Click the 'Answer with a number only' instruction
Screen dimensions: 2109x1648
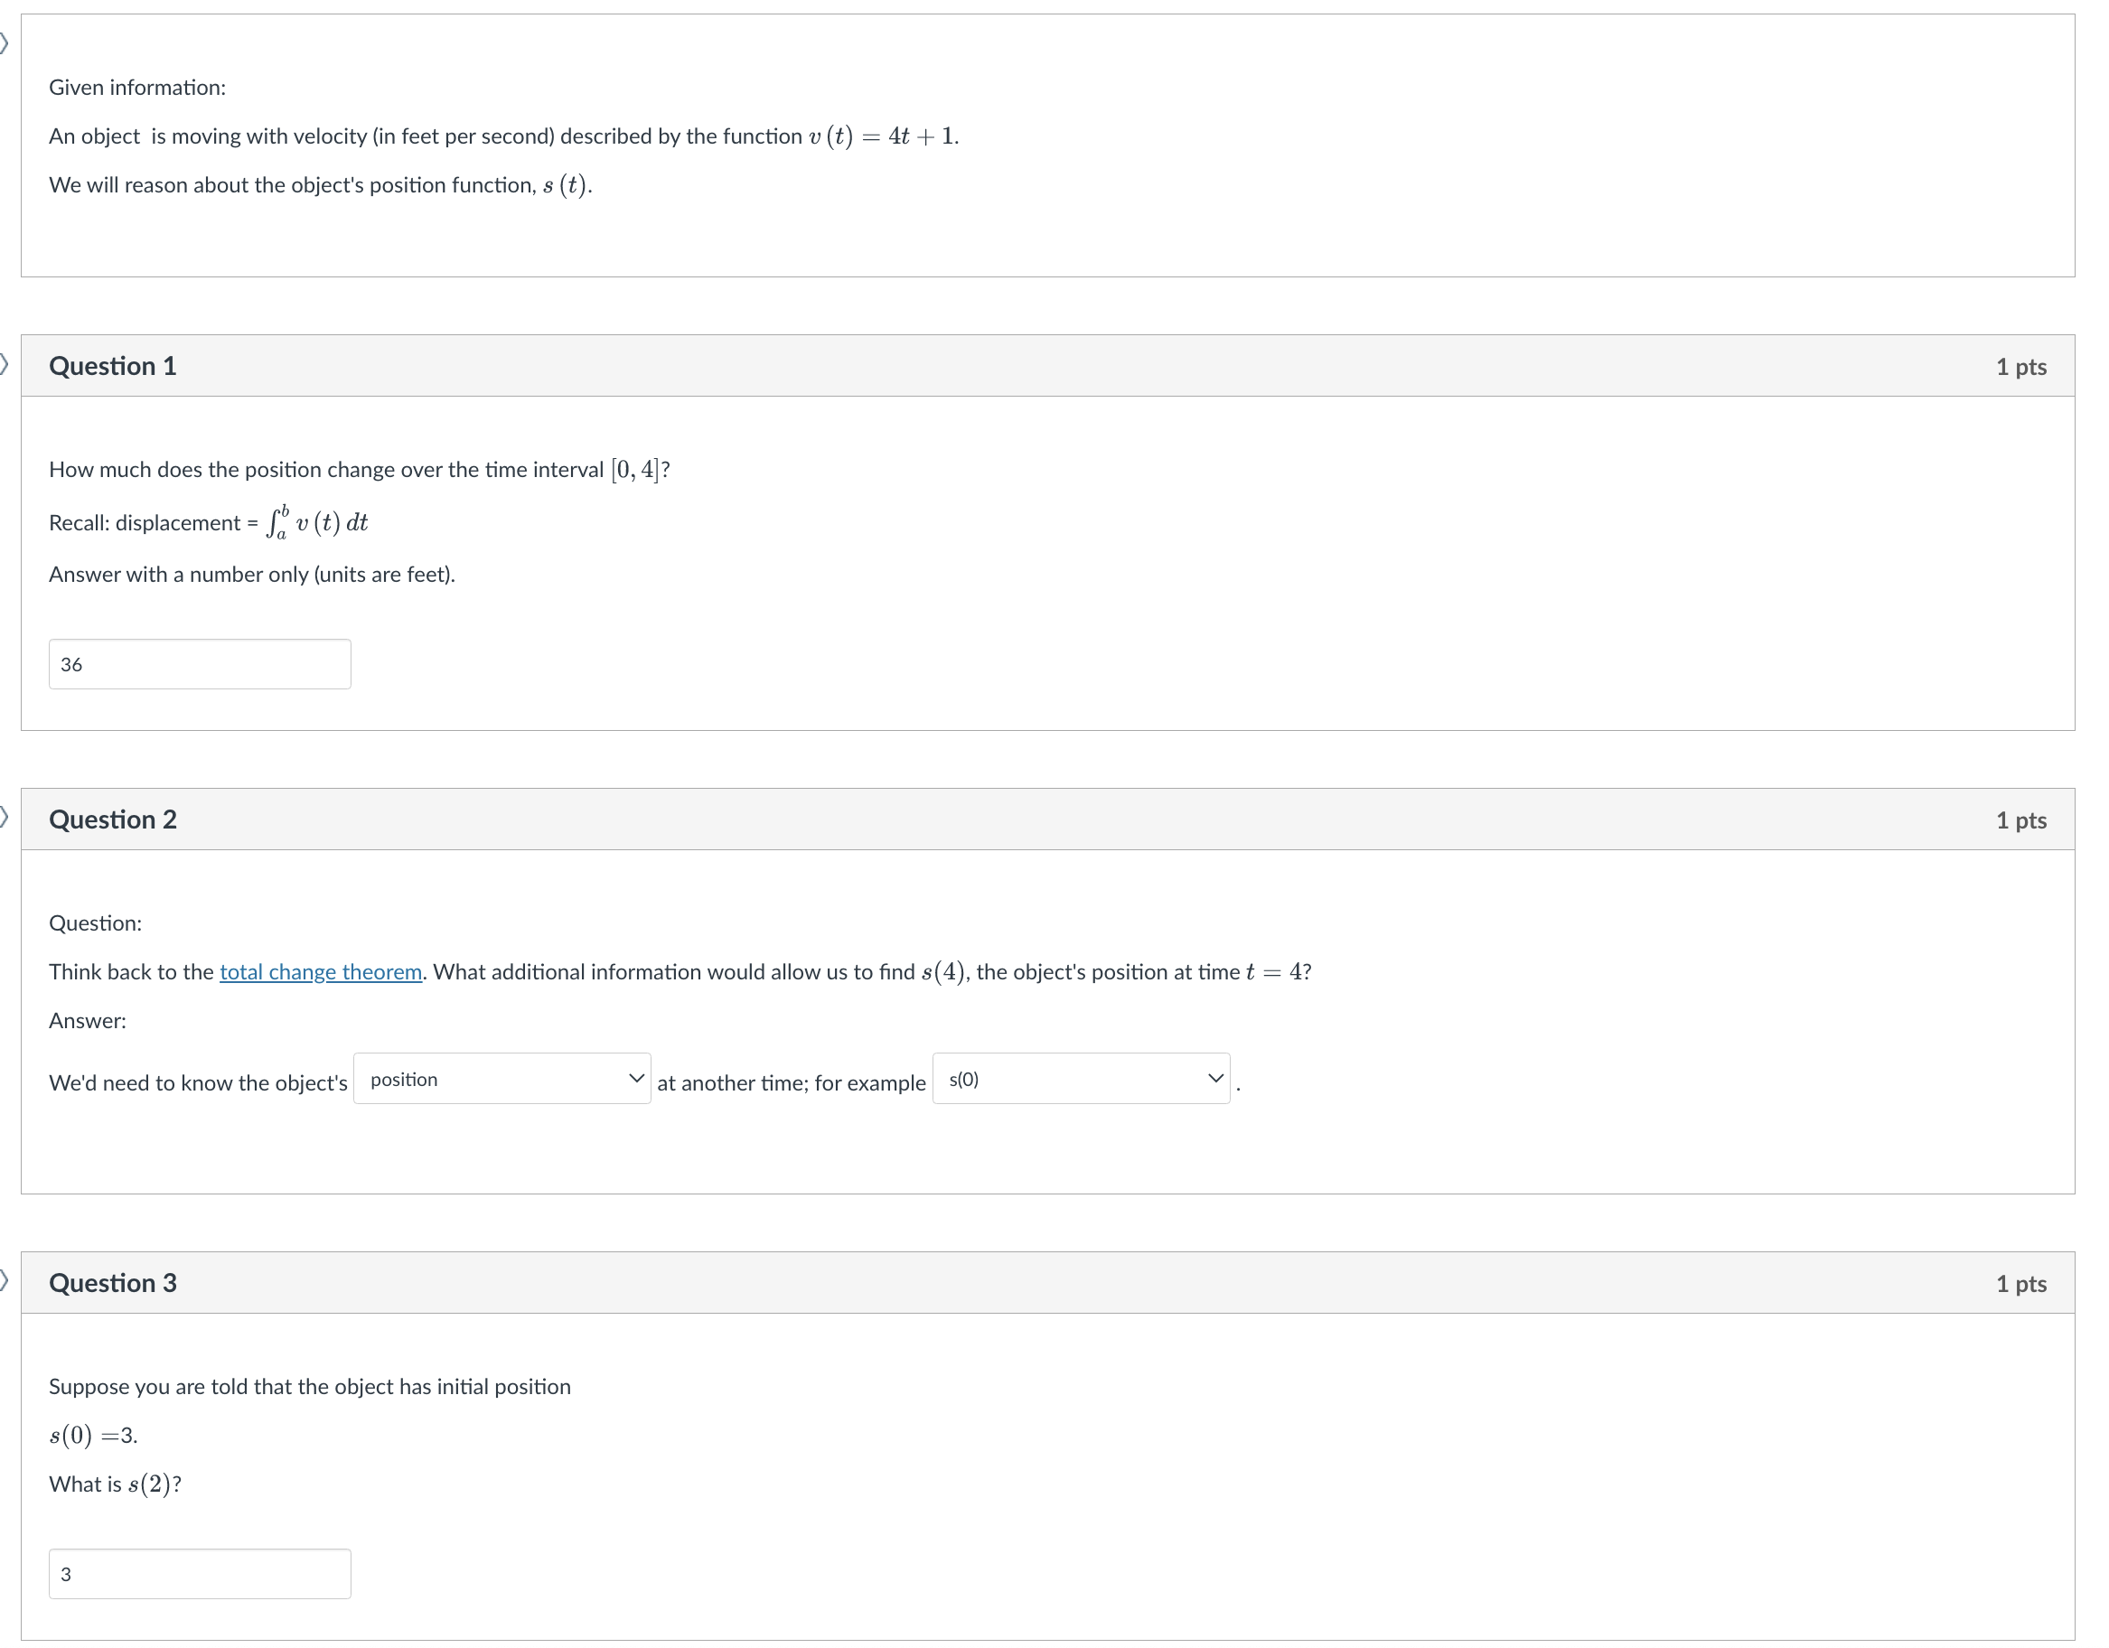point(252,576)
